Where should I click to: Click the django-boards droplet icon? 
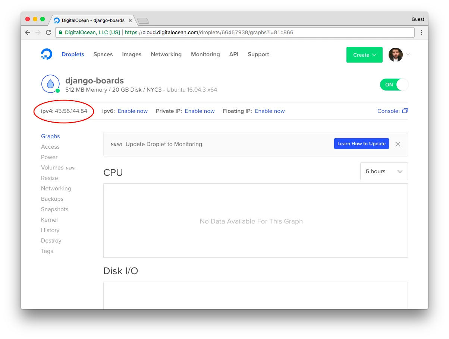click(50, 83)
